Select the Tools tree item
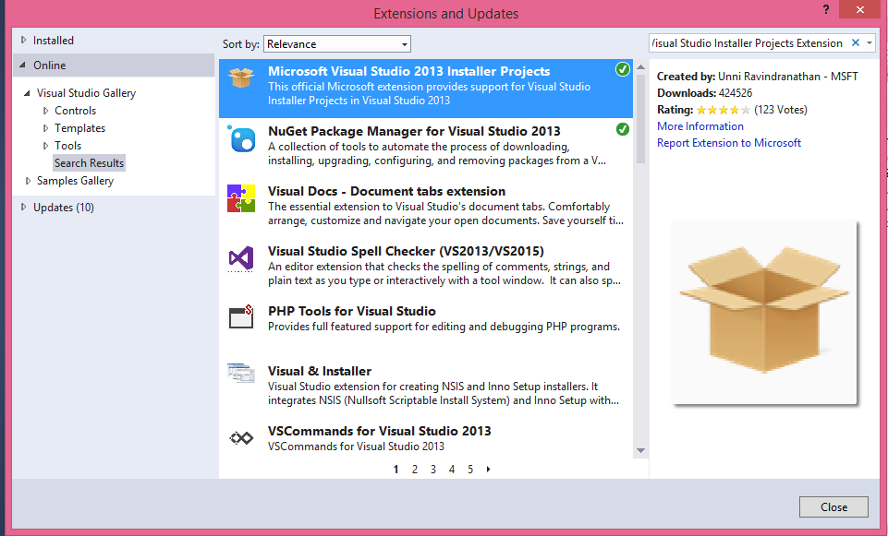The height and width of the screenshot is (536, 888). tap(68, 146)
